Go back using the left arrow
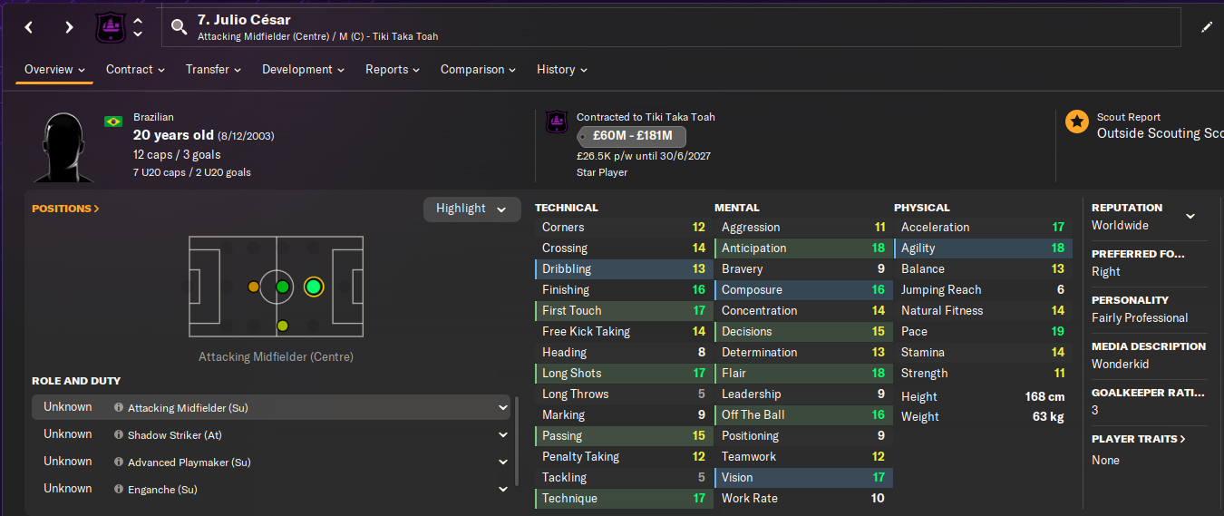This screenshot has height=516, width=1224. [x=29, y=27]
